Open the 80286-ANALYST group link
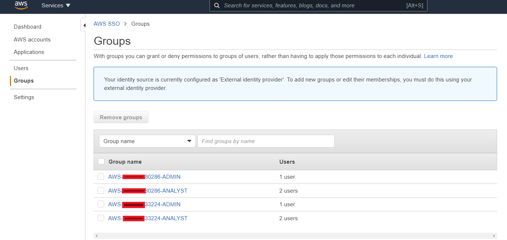Screen dimensions: 507x240 coord(148,191)
